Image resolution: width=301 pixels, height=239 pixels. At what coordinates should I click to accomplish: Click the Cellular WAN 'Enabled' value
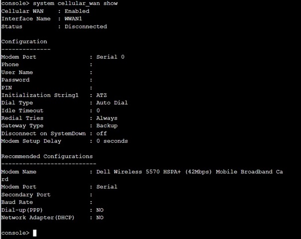coord(77,11)
